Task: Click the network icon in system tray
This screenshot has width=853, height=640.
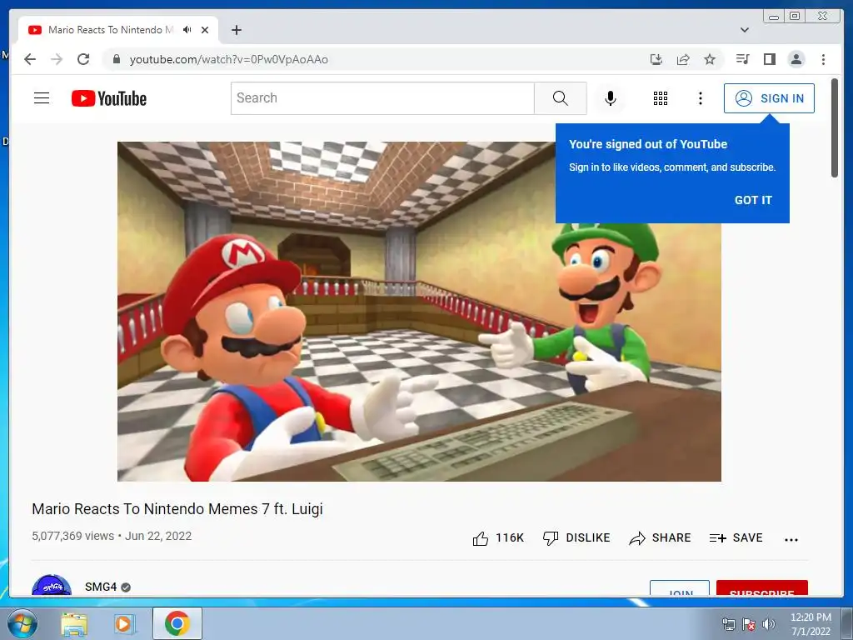Action: [x=728, y=624]
